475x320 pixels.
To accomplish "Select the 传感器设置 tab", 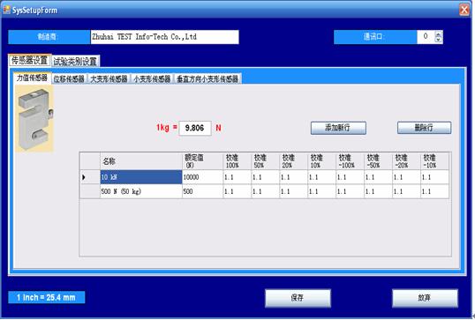I will pos(30,60).
